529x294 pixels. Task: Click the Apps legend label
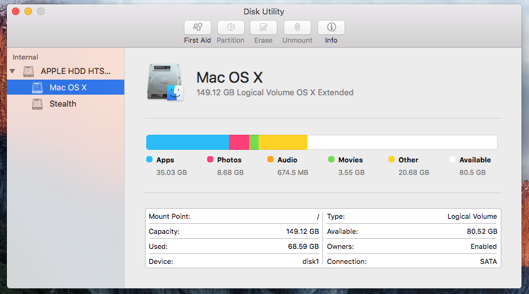(165, 160)
